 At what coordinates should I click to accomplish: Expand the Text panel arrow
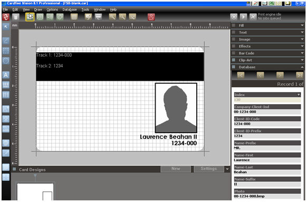[x=302, y=32]
